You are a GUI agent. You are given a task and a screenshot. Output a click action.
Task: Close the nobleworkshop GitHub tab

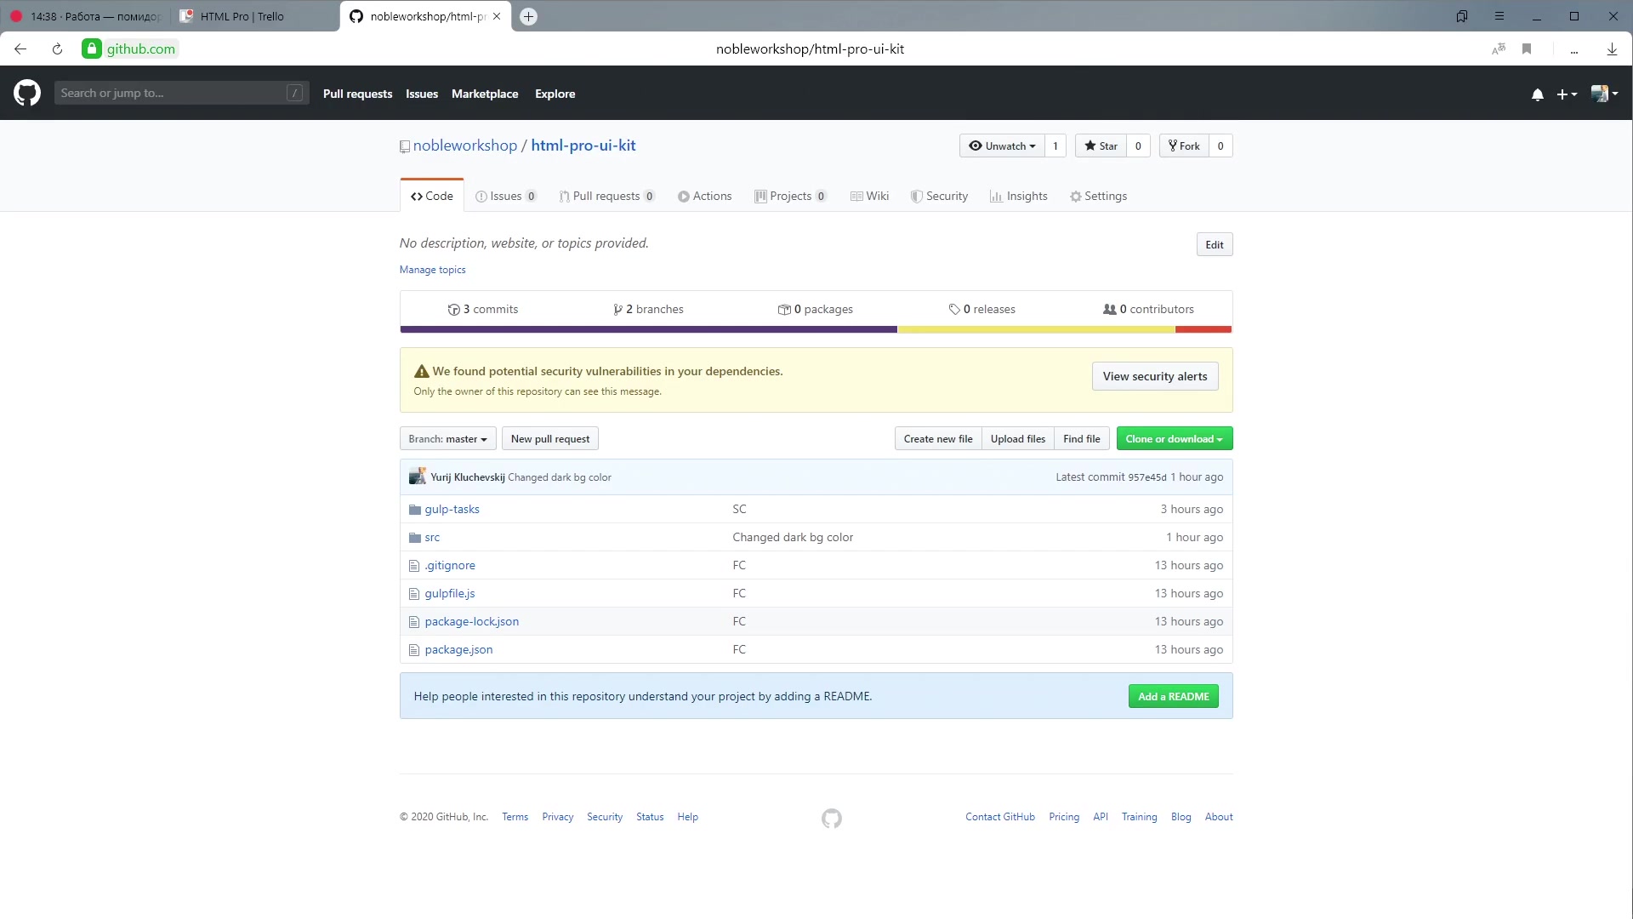coord(497,16)
